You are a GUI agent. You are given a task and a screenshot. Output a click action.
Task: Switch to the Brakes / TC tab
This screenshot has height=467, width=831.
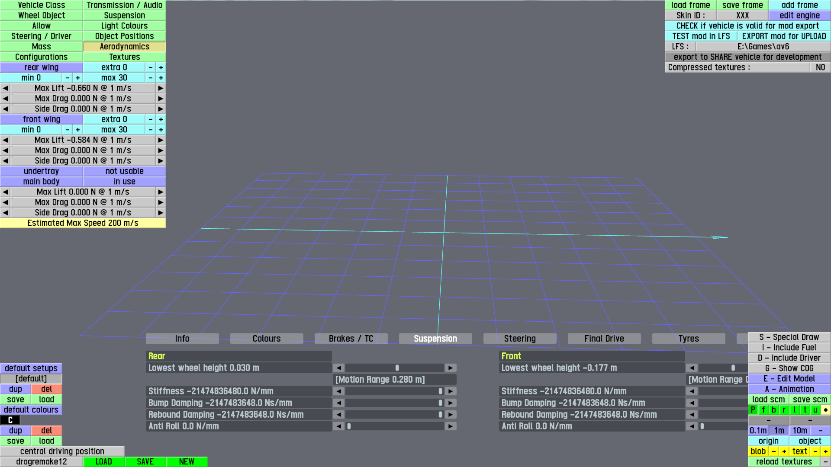pos(351,339)
